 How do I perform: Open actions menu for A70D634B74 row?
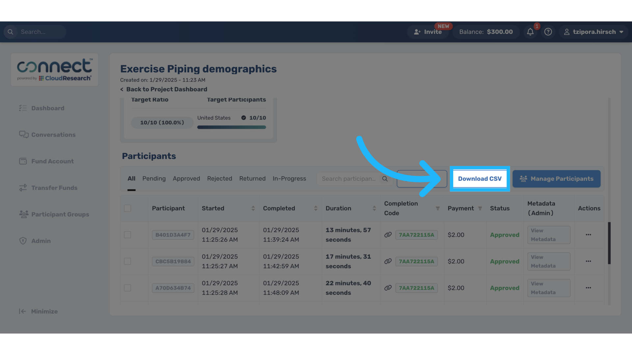589,288
